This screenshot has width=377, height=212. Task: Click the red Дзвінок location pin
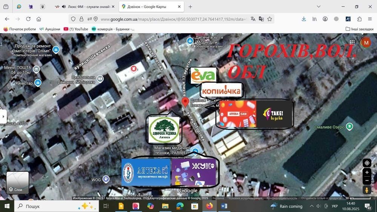coord(185,102)
